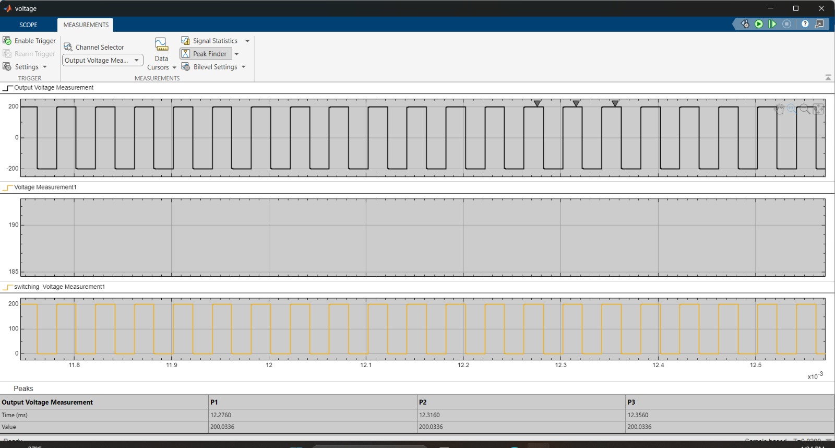Click the 190 y-axis tick on middle plot
Screen dimensions: 835x448
[13, 225]
